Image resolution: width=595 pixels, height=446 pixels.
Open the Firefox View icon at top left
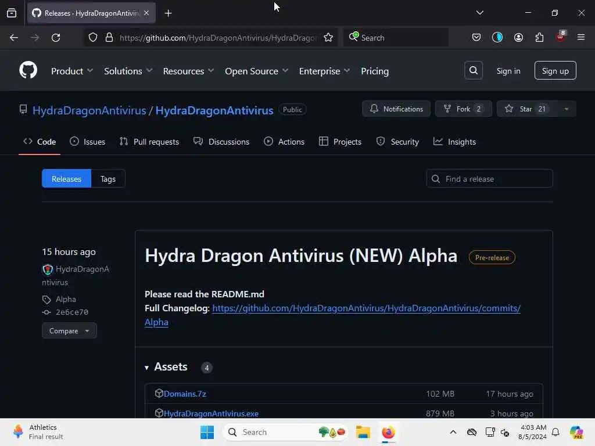[x=12, y=13]
